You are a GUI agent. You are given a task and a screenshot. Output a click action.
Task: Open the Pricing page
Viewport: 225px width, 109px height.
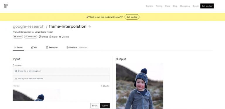(159, 6)
